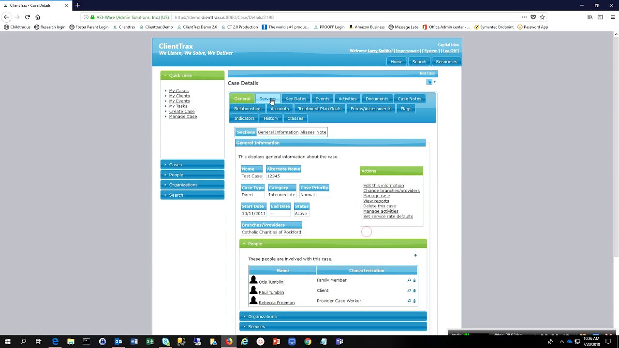Open the 'Set service rate defaults' link
This screenshot has width=619, height=348.
tap(388, 217)
